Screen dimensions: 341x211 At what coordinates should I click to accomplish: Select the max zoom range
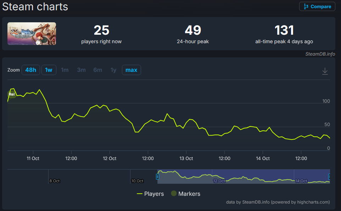tap(132, 70)
